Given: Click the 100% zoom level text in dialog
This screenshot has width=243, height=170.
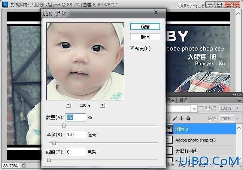Looking at the screenshot, I should pos(85,105).
